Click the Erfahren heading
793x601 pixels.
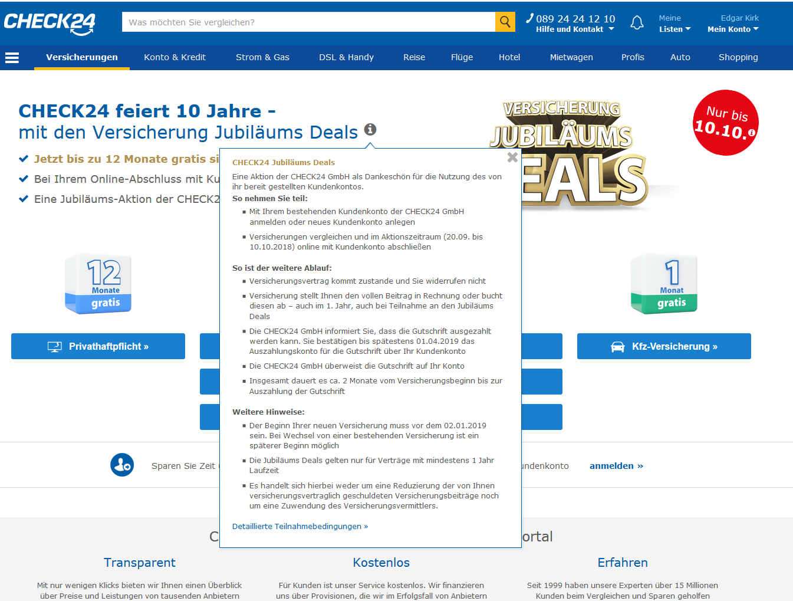[623, 563]
